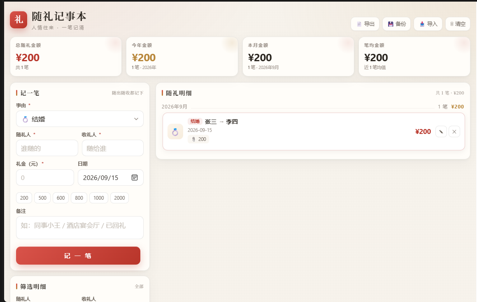Click the floppy disk icon in 备份

coord(391,24)
